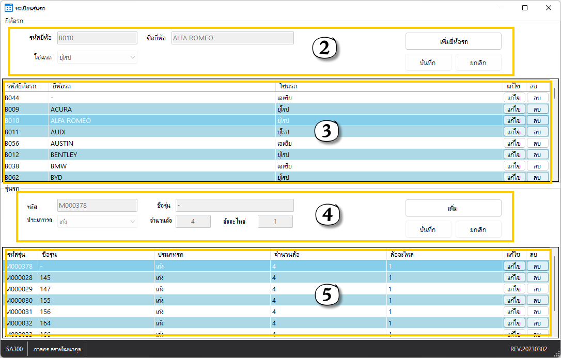Open the ประเภทรถ dropdown
The height and width of the screenshot is (358, 561).
pyautogui.click(x=97, y=222)
